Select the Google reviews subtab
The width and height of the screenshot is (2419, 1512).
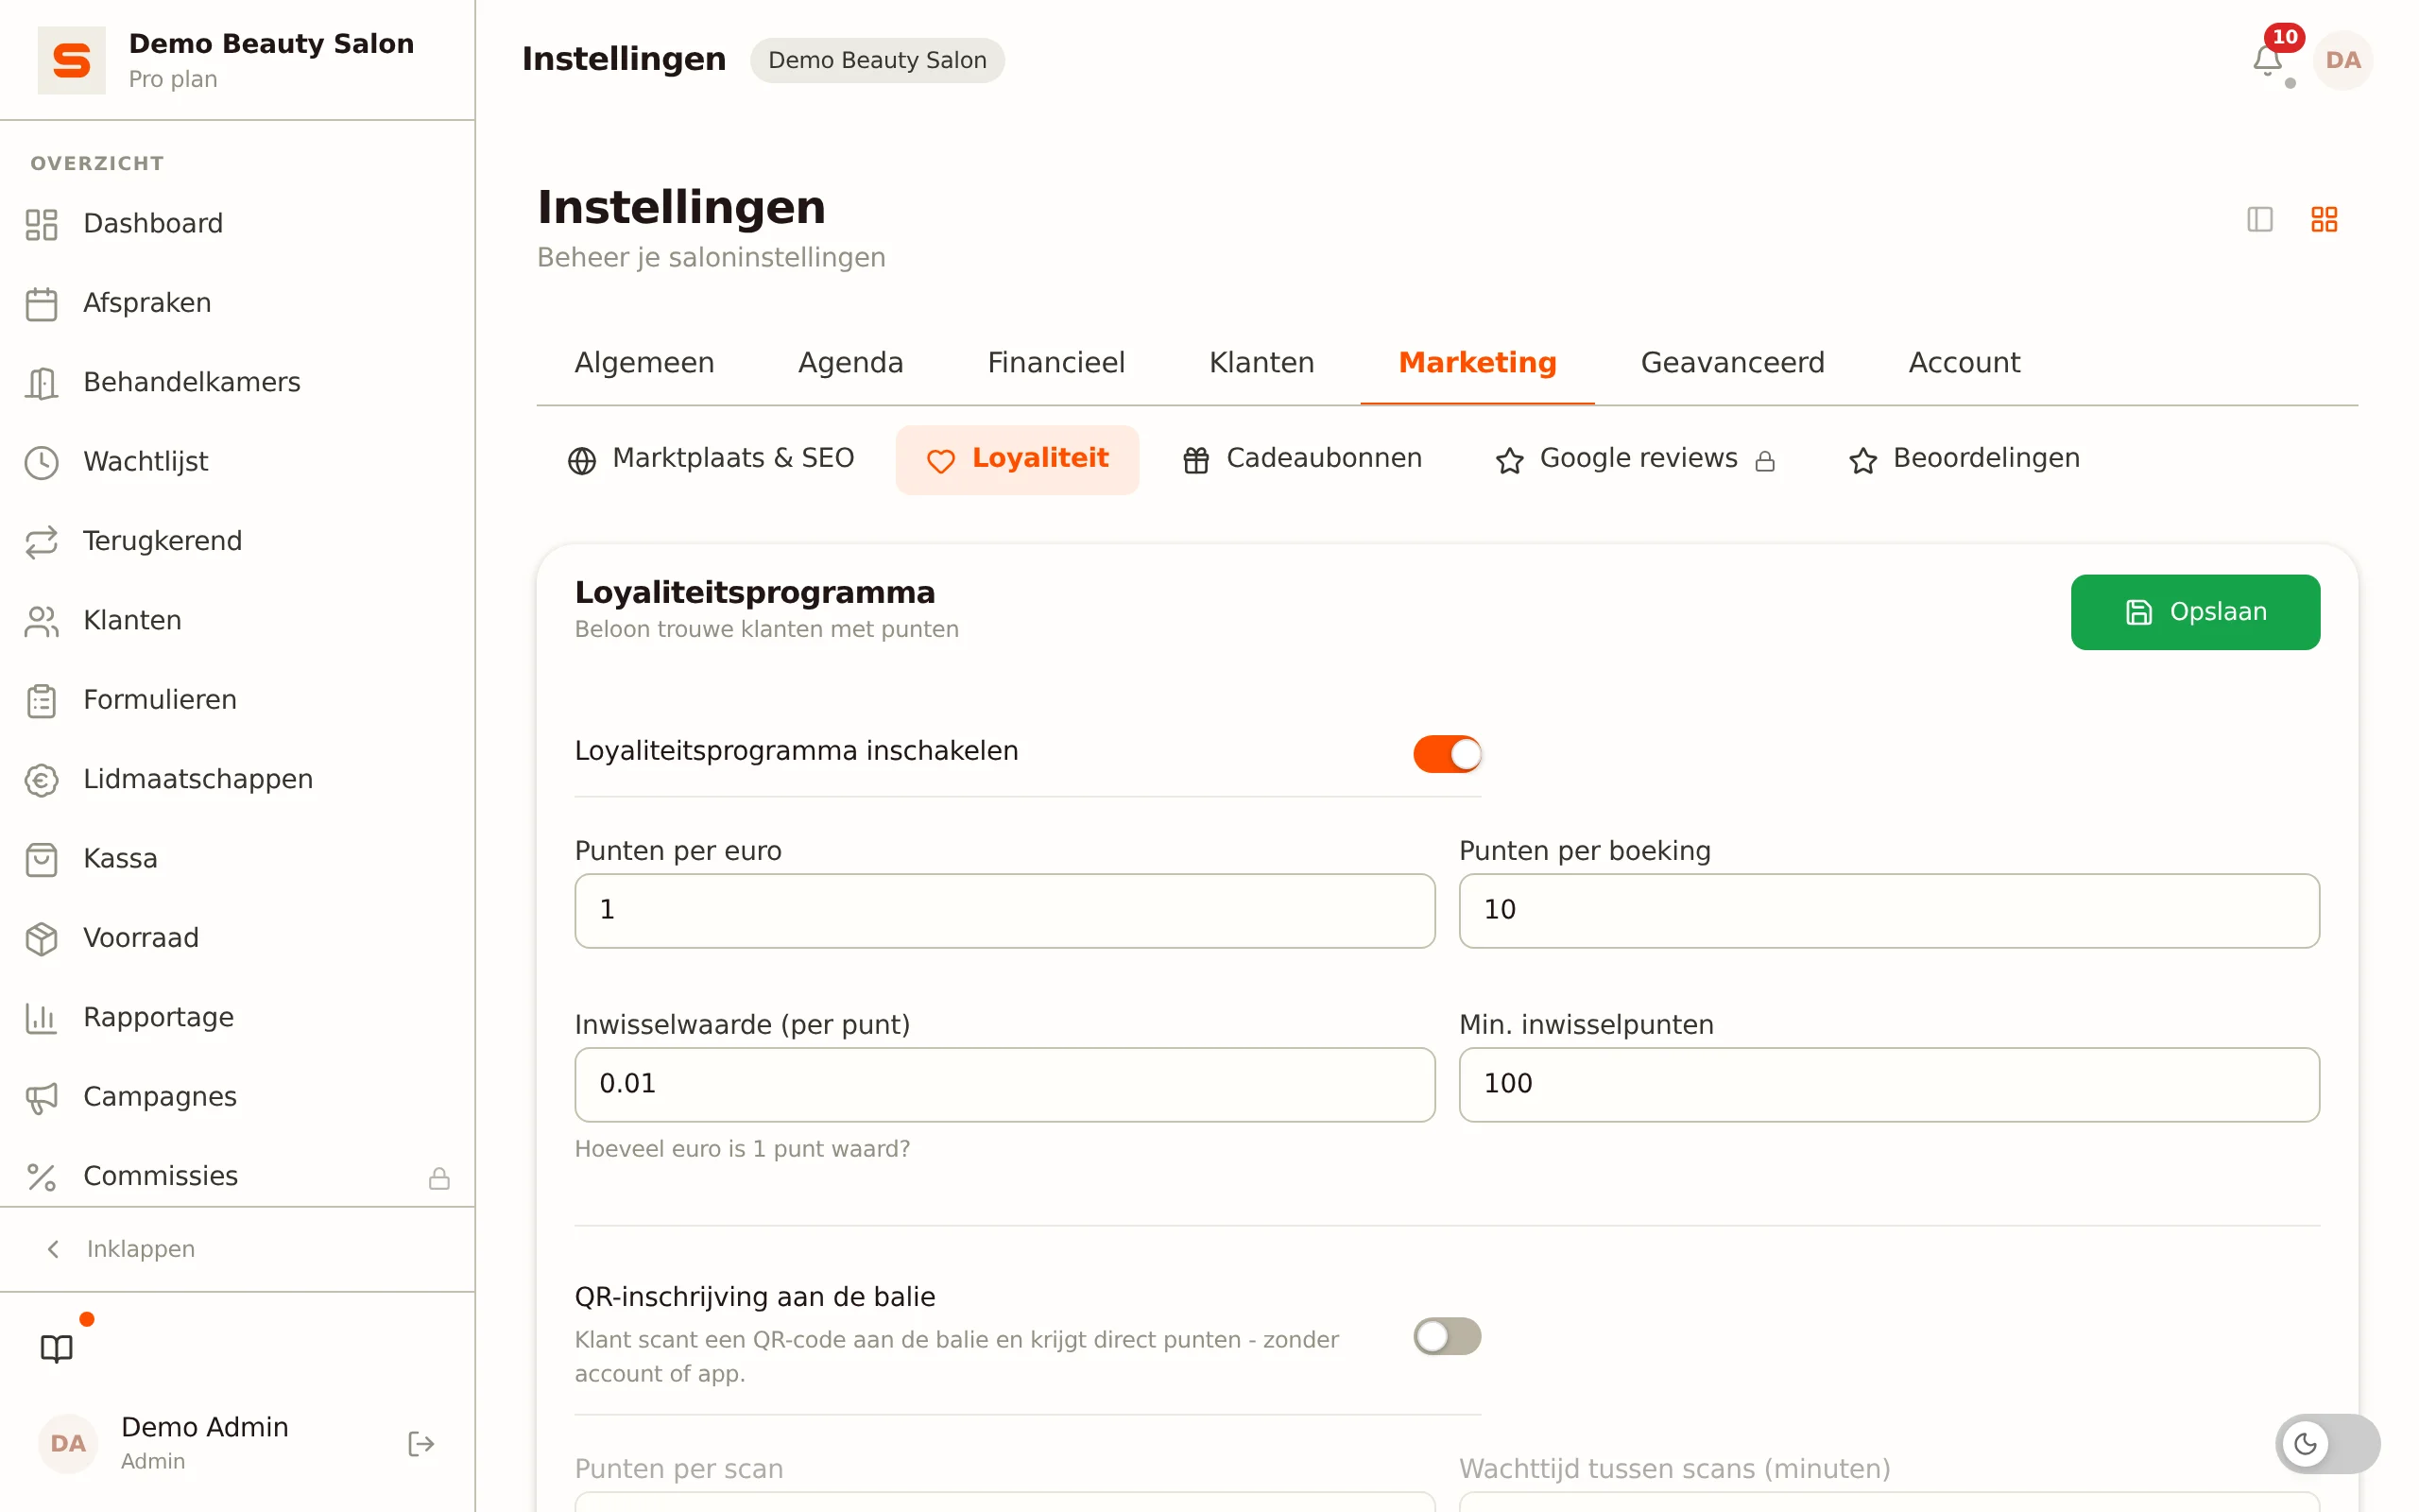[x=1637, y=460]
